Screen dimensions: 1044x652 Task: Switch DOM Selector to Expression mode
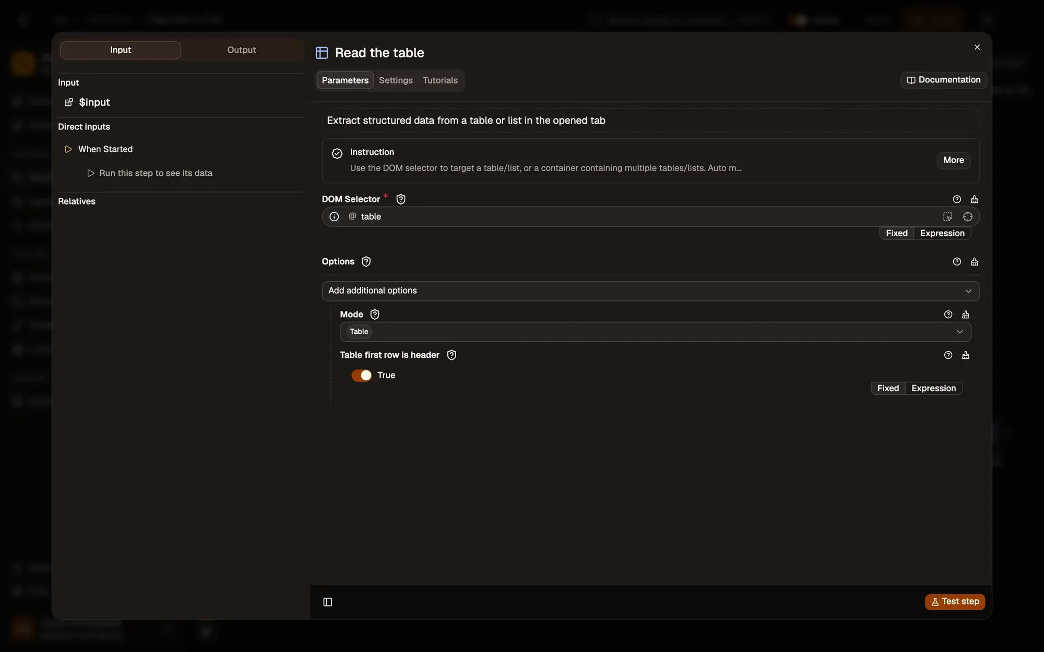click(942, 233)
